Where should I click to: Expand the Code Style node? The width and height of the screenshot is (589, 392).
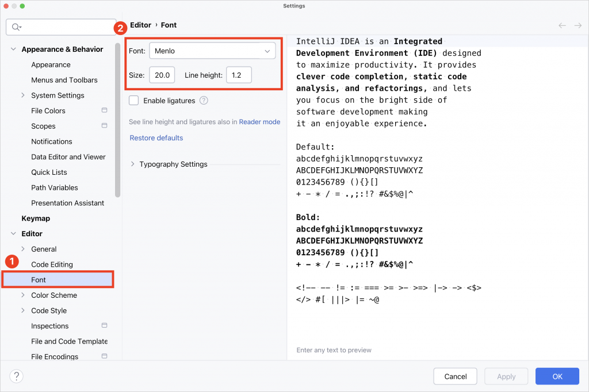(x=23, y=310)
